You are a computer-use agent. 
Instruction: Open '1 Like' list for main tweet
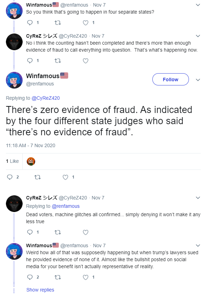(13, 161)
